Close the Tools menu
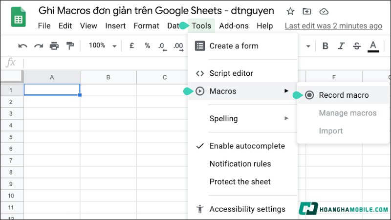 pos(201,26)
